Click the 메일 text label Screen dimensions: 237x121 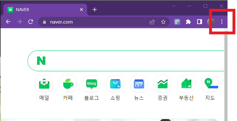coord(44,98)
